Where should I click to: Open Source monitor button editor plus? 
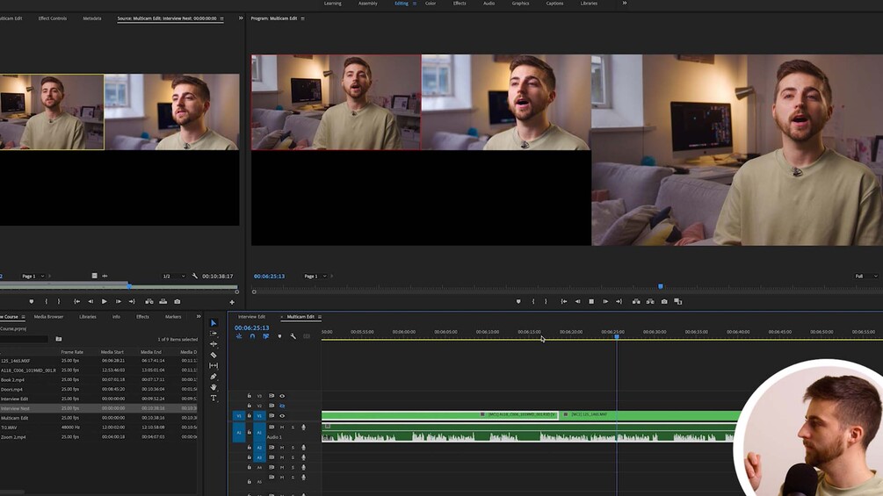231,302
